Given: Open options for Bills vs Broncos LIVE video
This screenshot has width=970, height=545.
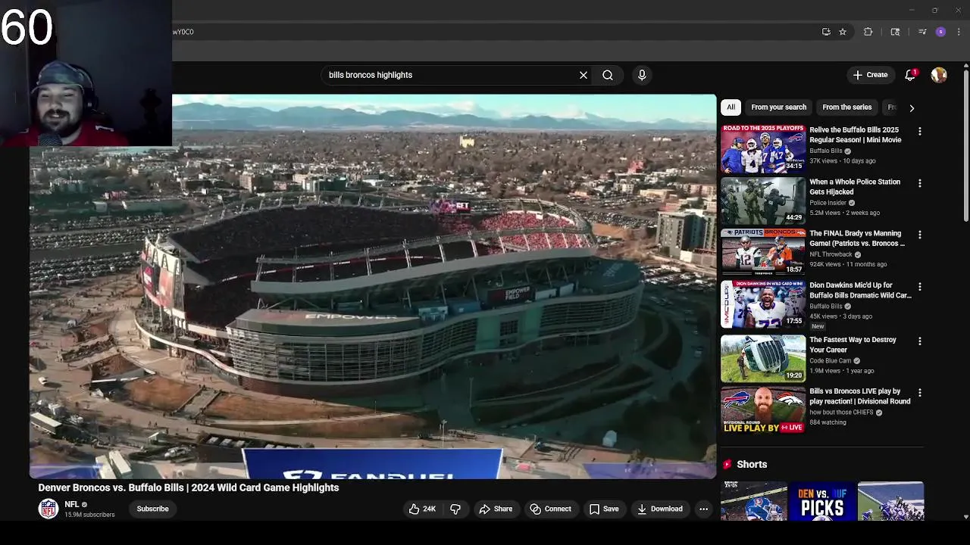Looking at the screenshot, I should tap(920, 393).
